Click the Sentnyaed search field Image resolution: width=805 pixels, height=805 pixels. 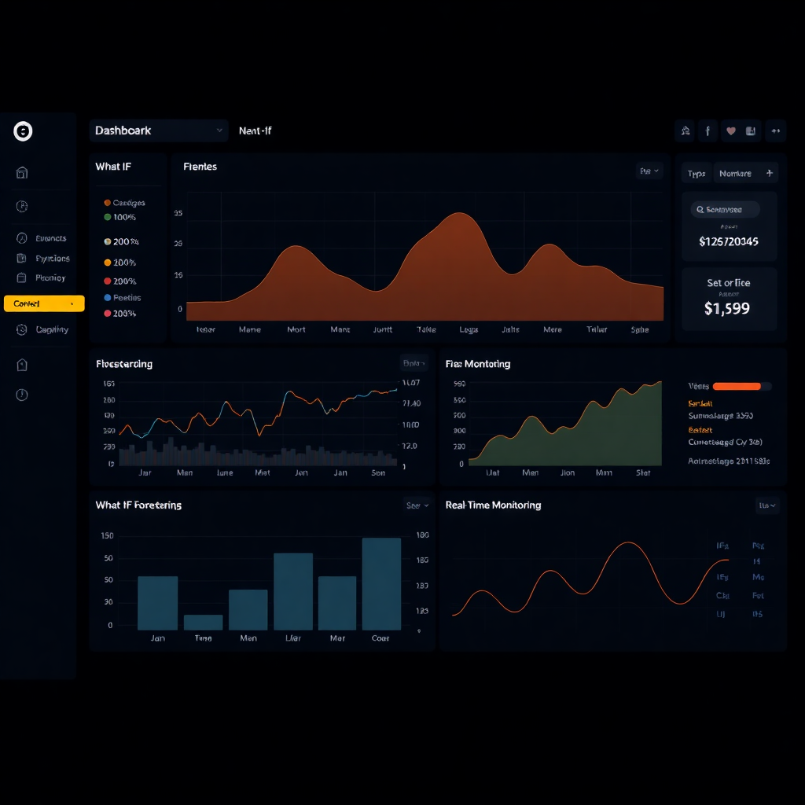pyautogui.click(x=725, y=209)
